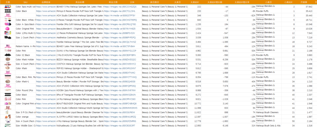This screenshot has height=127, width=317.
Task: Click cell 'Color: 12Pcs Multi Co'
Action: click(26, 33)
